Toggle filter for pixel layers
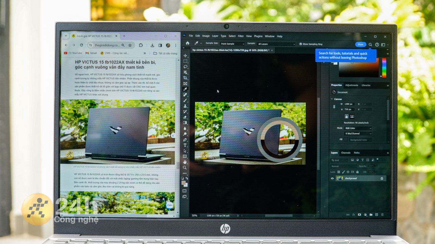Image resolution: width=435 pixels, height=244 pixels. [352, 160]
